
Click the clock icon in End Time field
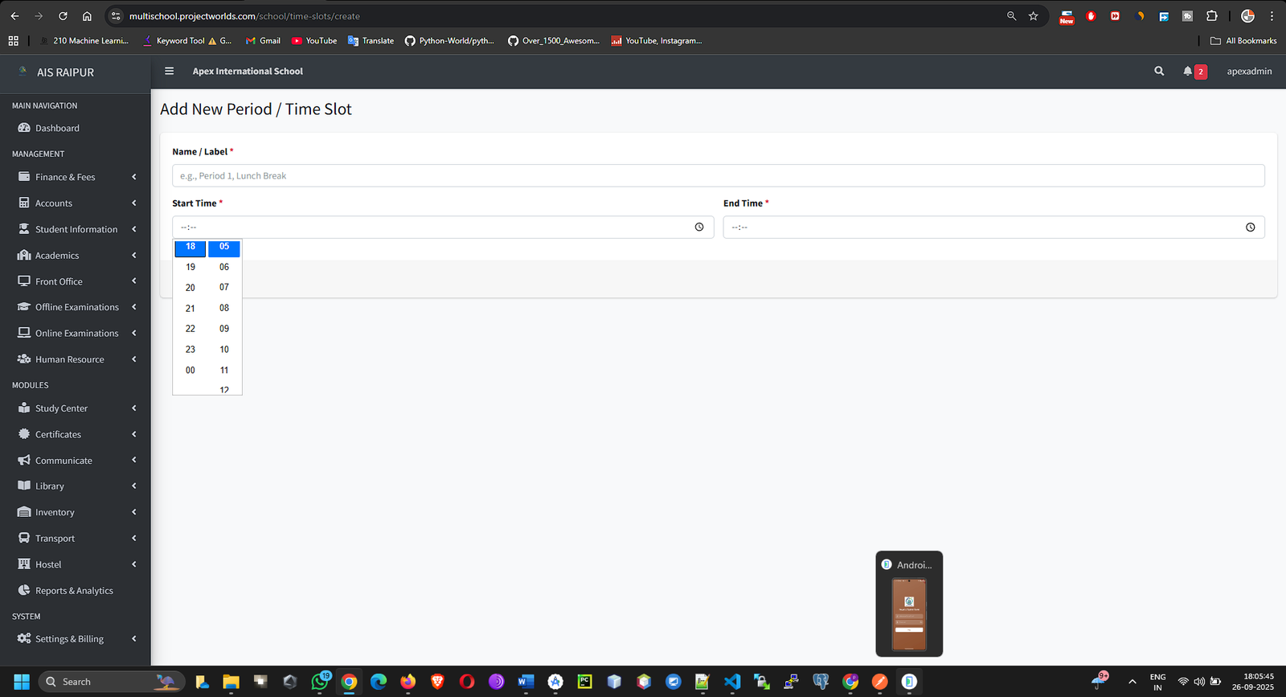point(1250,228)
